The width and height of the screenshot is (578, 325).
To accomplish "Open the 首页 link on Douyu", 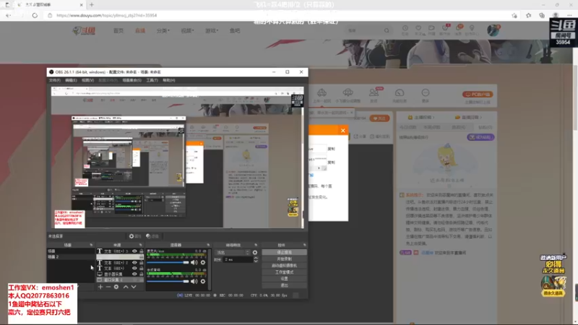I will (118, 30).
